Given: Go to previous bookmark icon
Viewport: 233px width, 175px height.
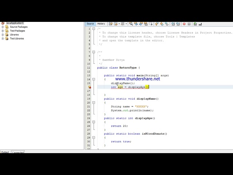Looking at the screenshot, I should click(x=157, y=24).
